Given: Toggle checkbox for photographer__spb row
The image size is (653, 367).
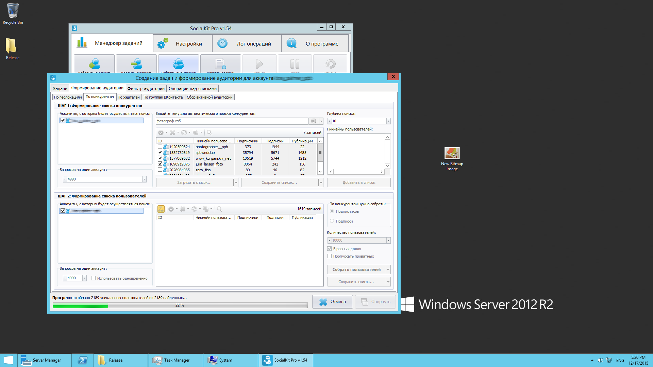Looking at the screenshot, I should pos(160,146).
